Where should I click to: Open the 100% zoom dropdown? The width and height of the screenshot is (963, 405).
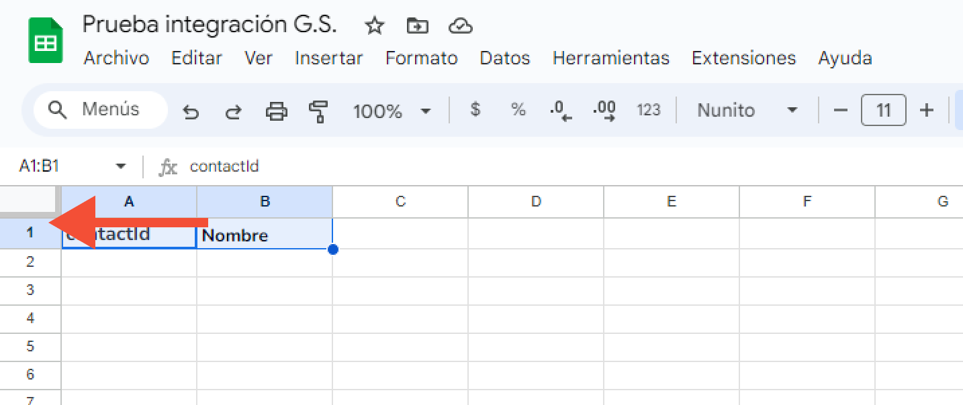425,111
